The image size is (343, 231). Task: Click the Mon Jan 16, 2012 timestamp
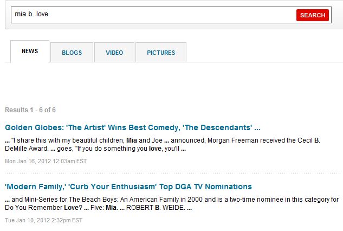tap(46, 162)
